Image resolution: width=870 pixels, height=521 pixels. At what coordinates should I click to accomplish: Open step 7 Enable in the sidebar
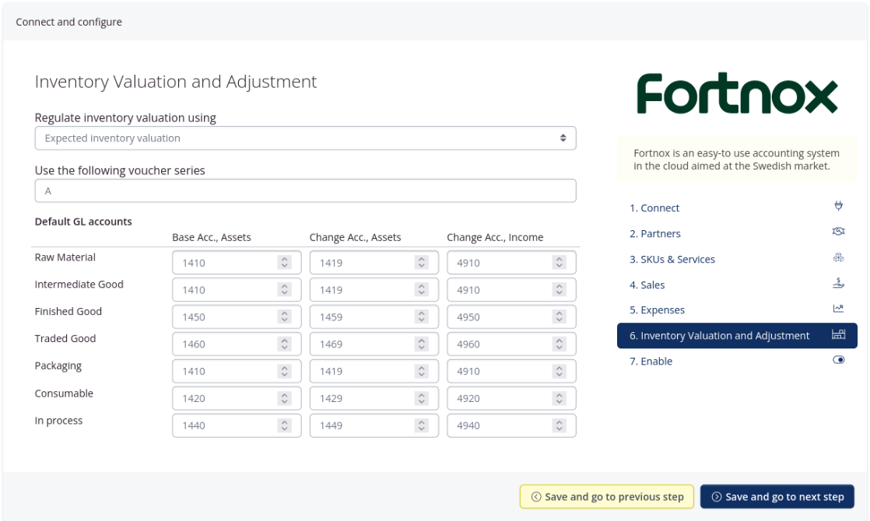(x=648, y=360)
